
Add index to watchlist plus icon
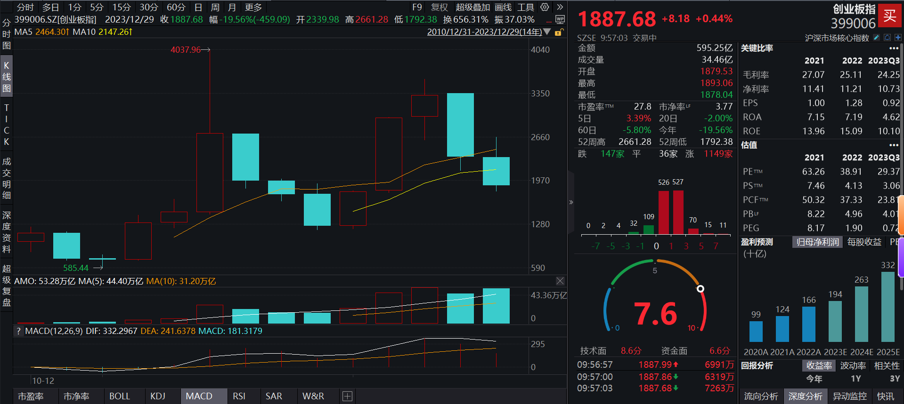click(898, 38)
